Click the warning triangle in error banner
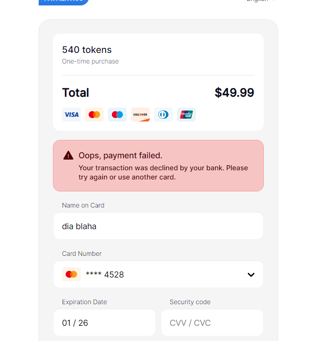 pyautogui.click(x=68, y=156)
